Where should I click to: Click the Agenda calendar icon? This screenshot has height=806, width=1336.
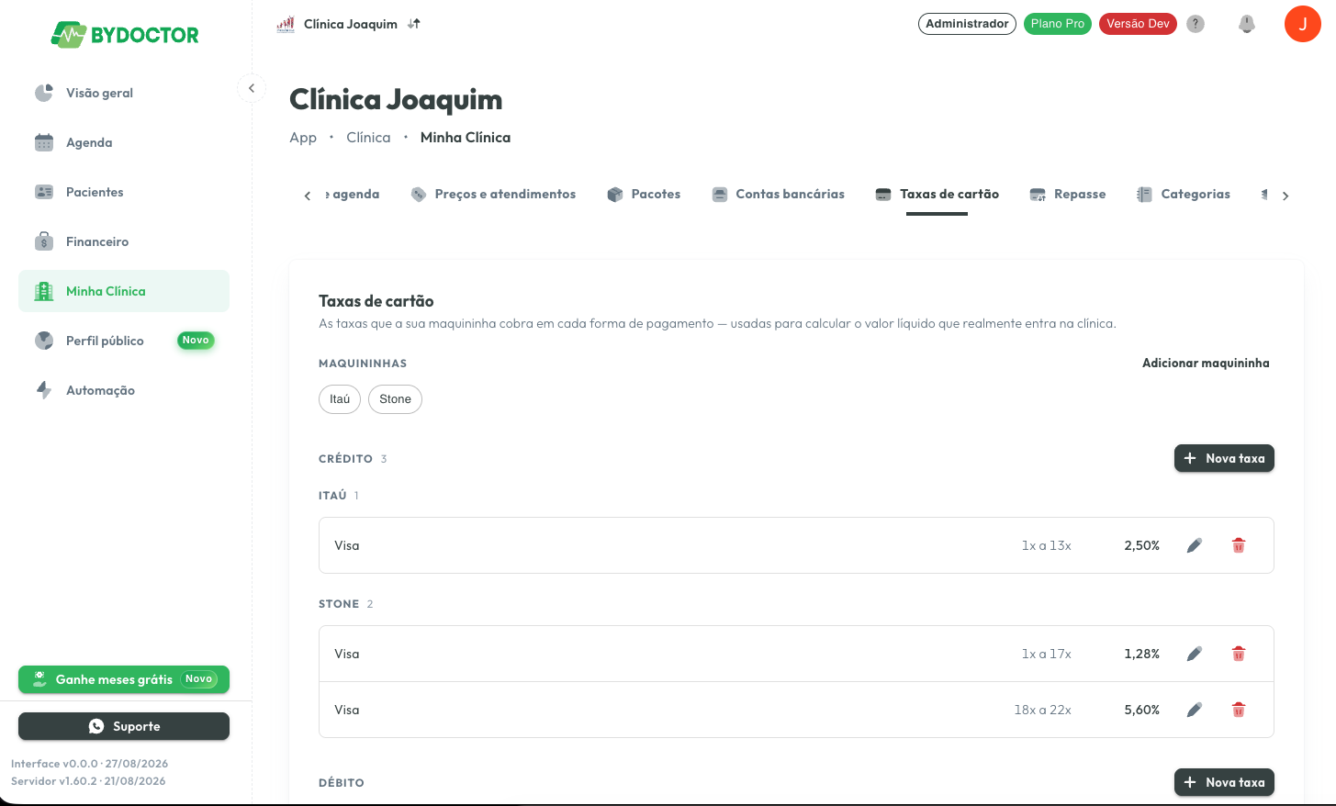[x=44, y=142]
